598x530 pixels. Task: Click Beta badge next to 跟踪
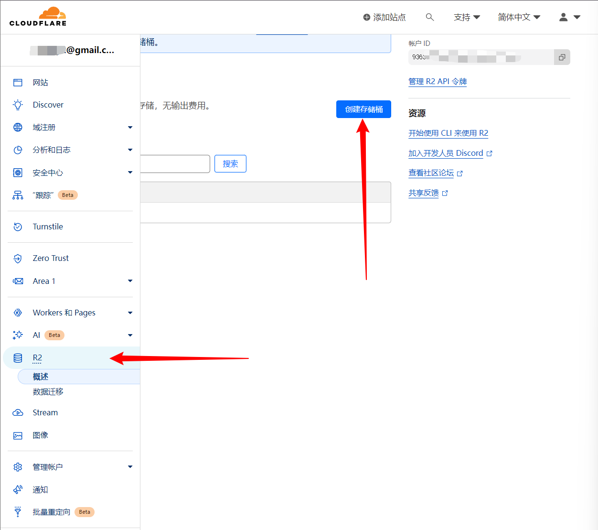tap(68, 195)
